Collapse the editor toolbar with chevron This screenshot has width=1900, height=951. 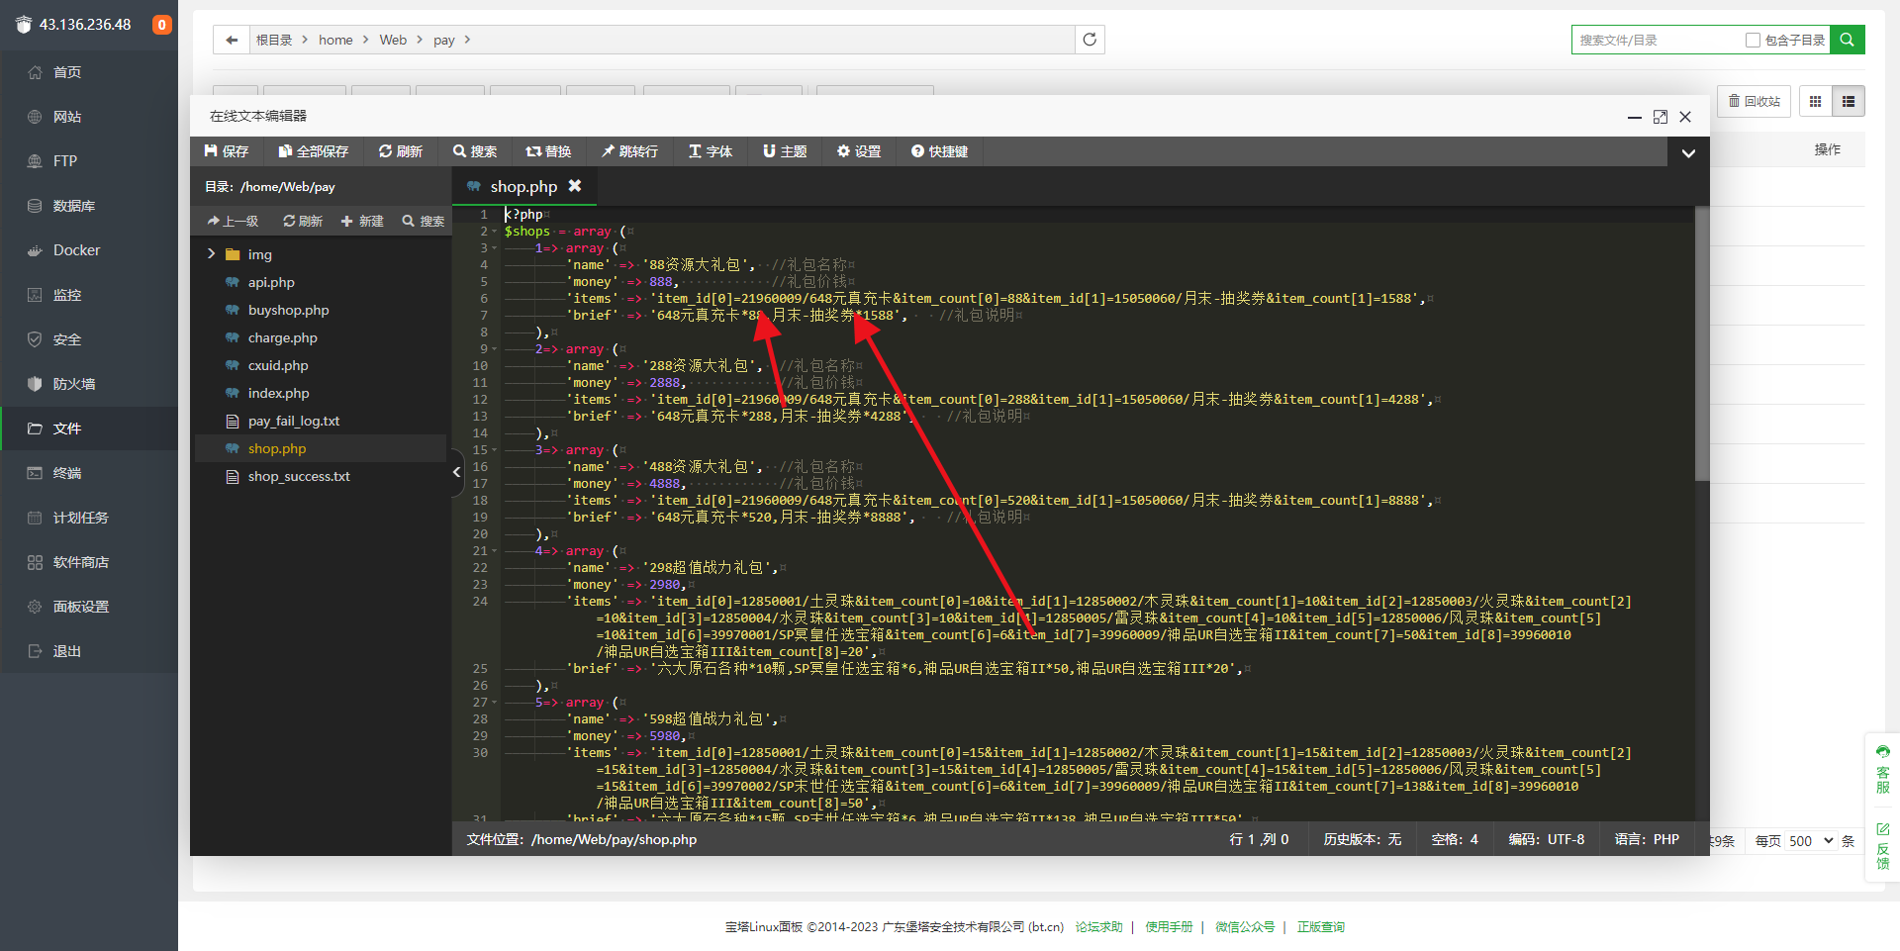click(1688, 152)
